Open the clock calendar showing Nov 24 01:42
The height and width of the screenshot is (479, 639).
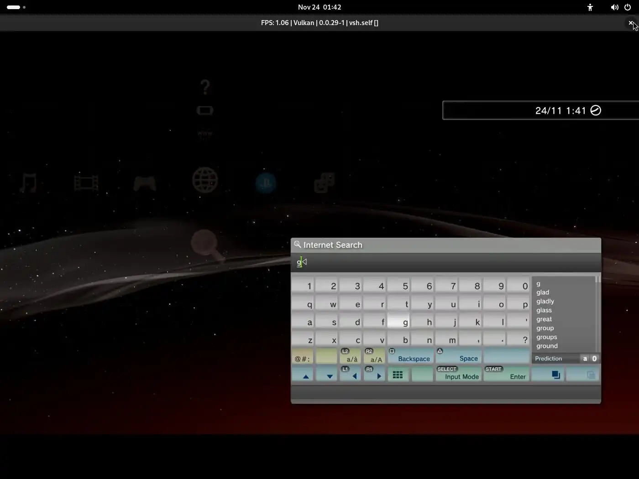tap(319, 7)
